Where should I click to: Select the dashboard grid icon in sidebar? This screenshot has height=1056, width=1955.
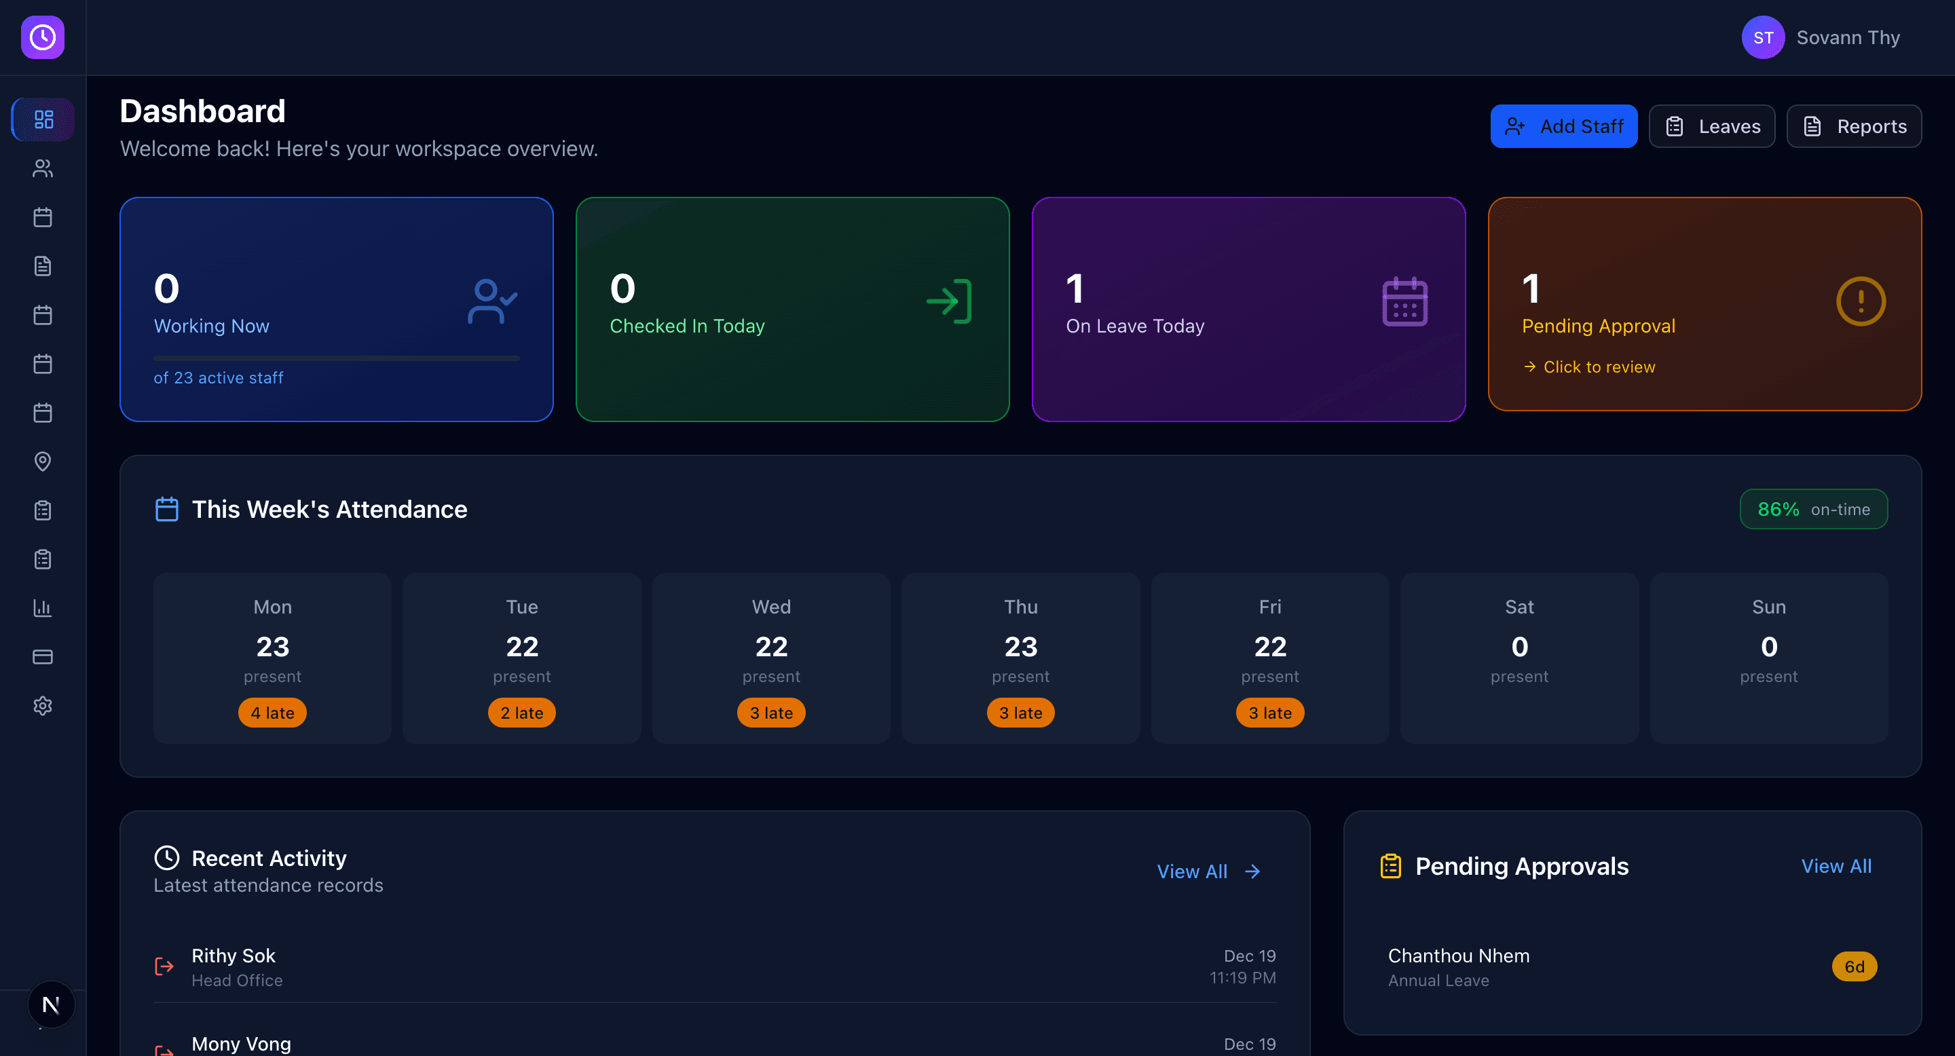pyautogui.click(x=43, y=119)
